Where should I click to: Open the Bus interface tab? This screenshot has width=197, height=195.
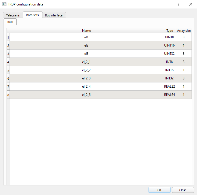point(54,15)
